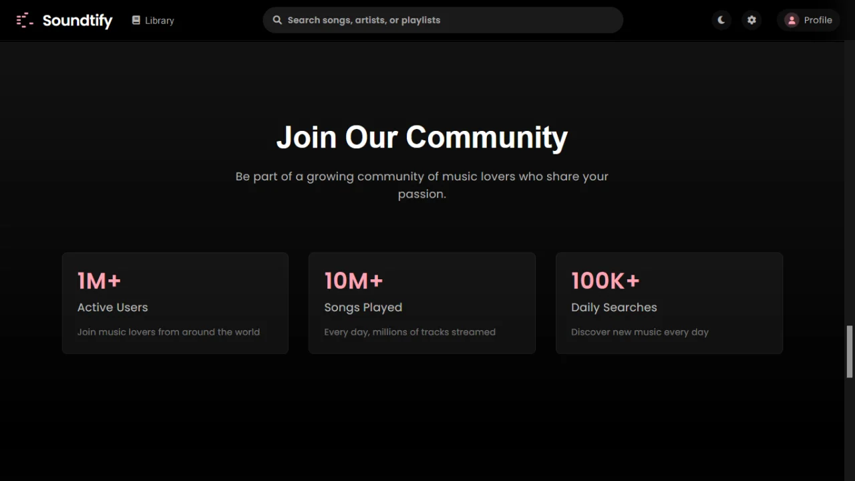Click the 100K+ statistic number

click(x=605, y=281)
